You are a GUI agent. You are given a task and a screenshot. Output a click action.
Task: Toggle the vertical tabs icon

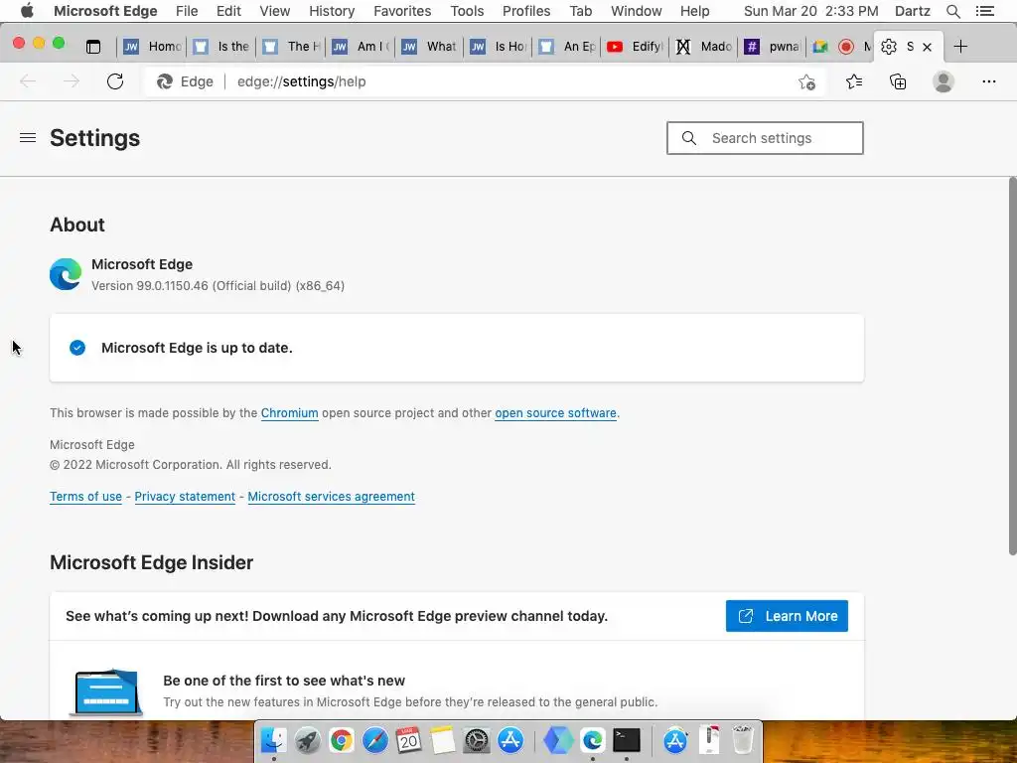(x=93, y=47)
